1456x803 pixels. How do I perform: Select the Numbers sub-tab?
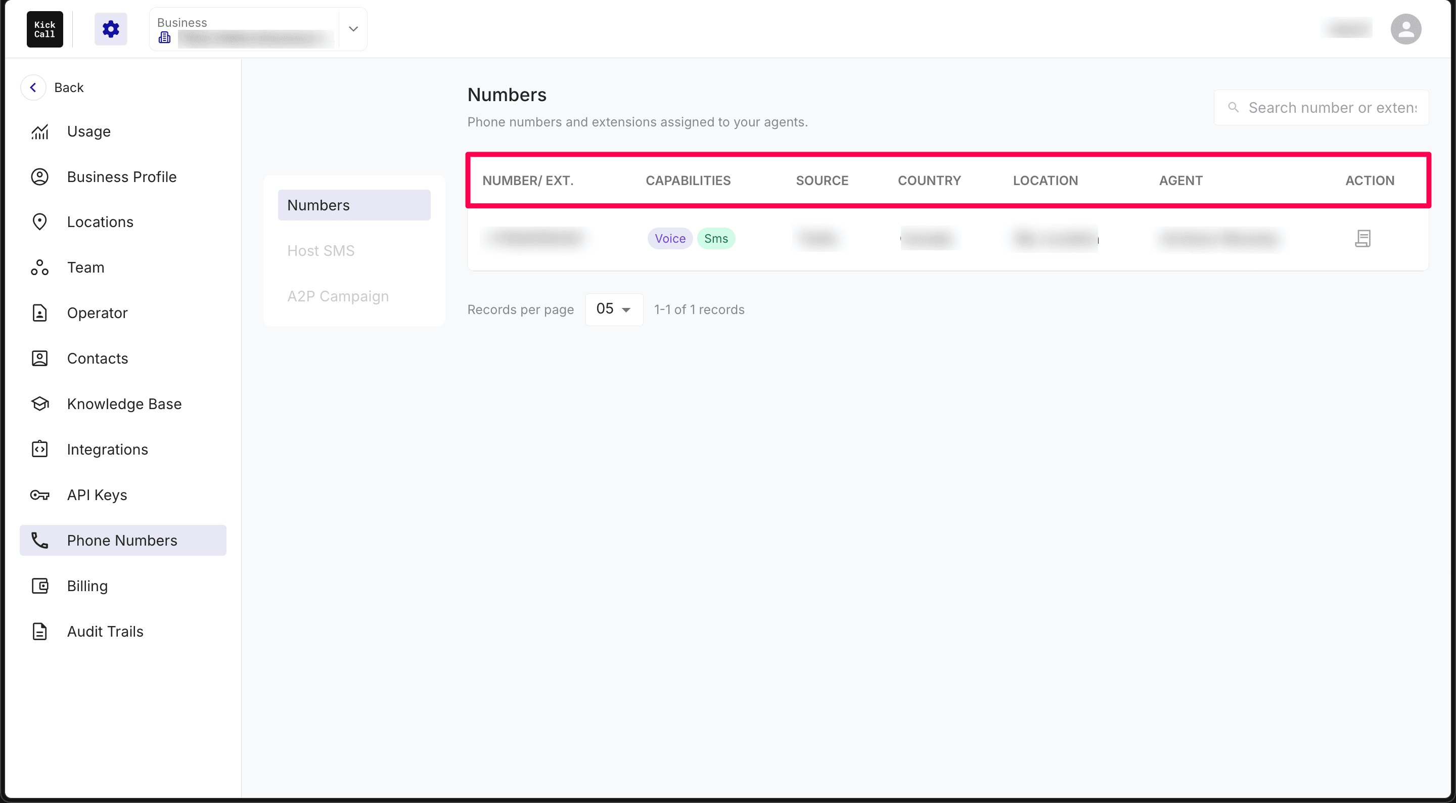tap(354, 205)
